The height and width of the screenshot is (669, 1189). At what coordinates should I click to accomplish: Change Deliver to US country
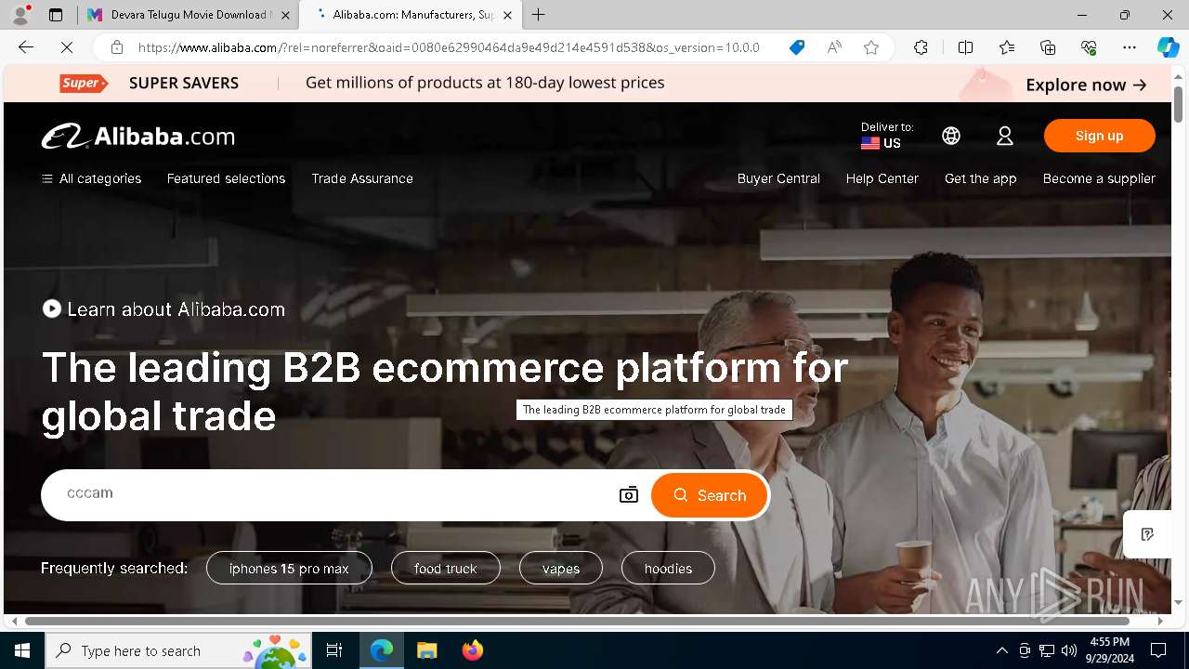[886, 136]
